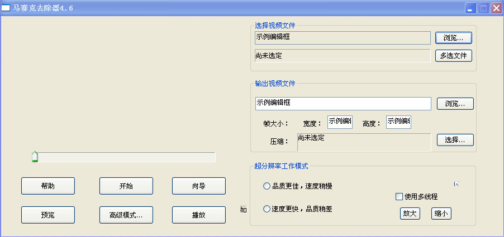The image size is (504, 237).
Task: Open 高级模式... advanced mode
Action: tap(126, 215)
